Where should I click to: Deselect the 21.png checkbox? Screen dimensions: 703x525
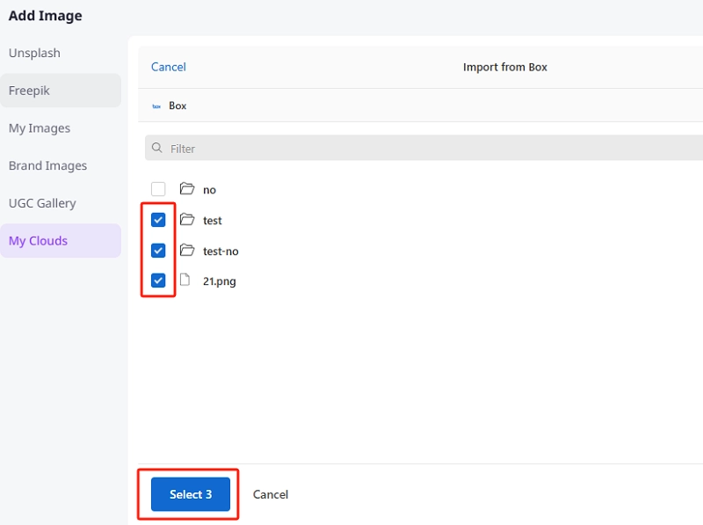pos(158,280)
